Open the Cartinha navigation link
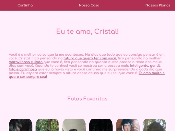The height and width of the screenshot is (131, 175). click(x=25, y=5)
